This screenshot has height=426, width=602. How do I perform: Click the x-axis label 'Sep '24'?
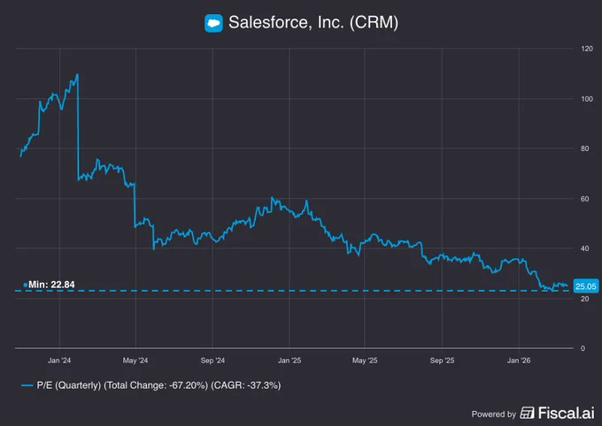pyautogui.click(x=212, y=361)
